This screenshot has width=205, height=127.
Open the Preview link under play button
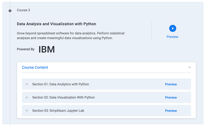click(x=172, y=37)
